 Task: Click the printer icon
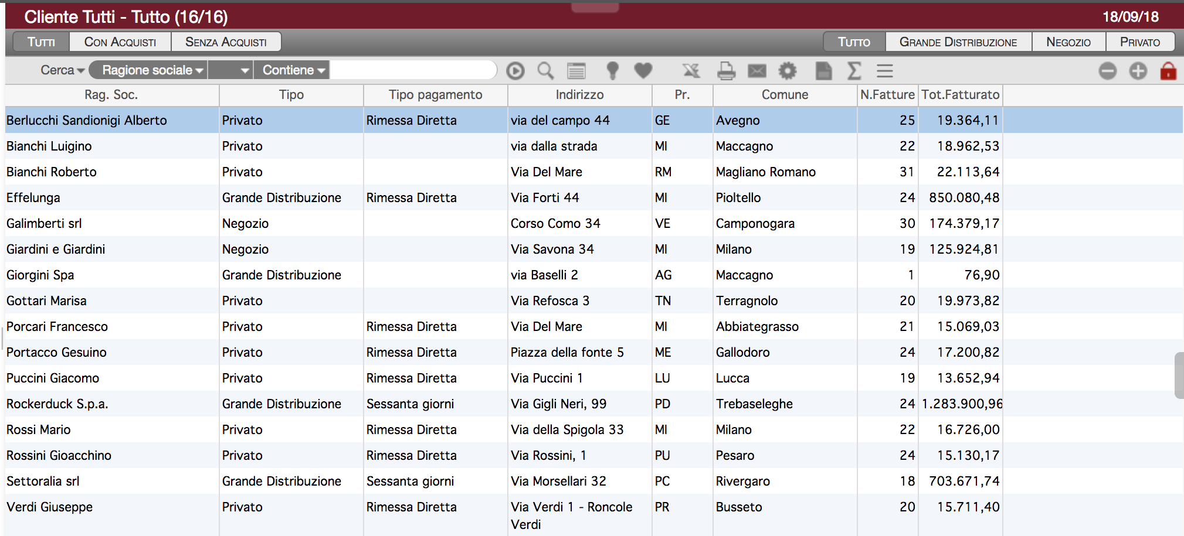(726, 71)
